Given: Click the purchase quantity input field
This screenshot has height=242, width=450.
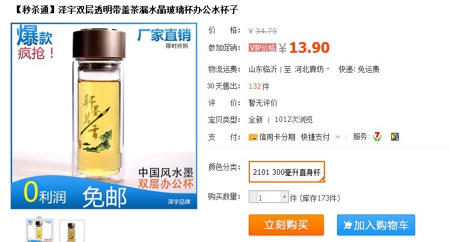Looking at the screenshot, I should (x=269, y=197).
